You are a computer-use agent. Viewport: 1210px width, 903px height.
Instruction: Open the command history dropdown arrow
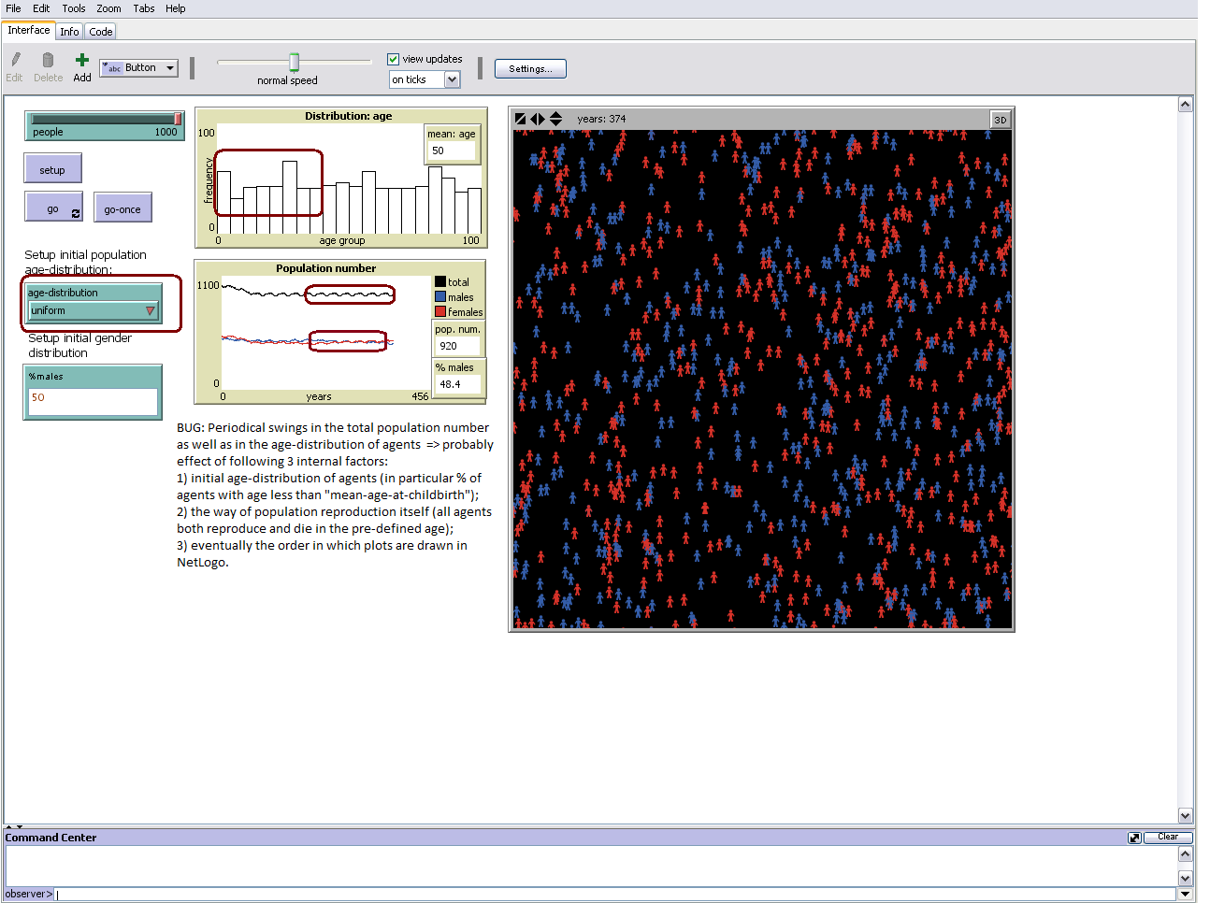[1185, 895]
